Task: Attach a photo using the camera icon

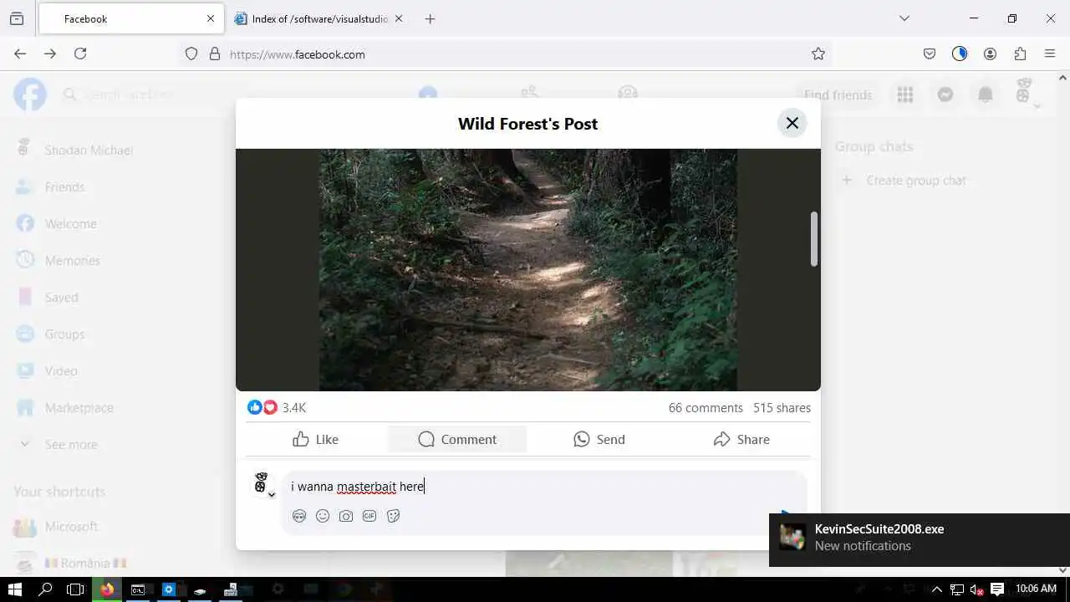Action: [x=346, y=516]
